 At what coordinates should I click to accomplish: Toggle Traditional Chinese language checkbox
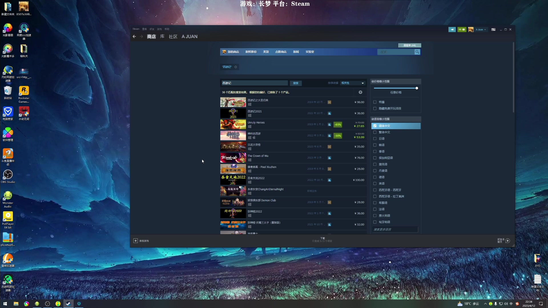coord(375,132)
